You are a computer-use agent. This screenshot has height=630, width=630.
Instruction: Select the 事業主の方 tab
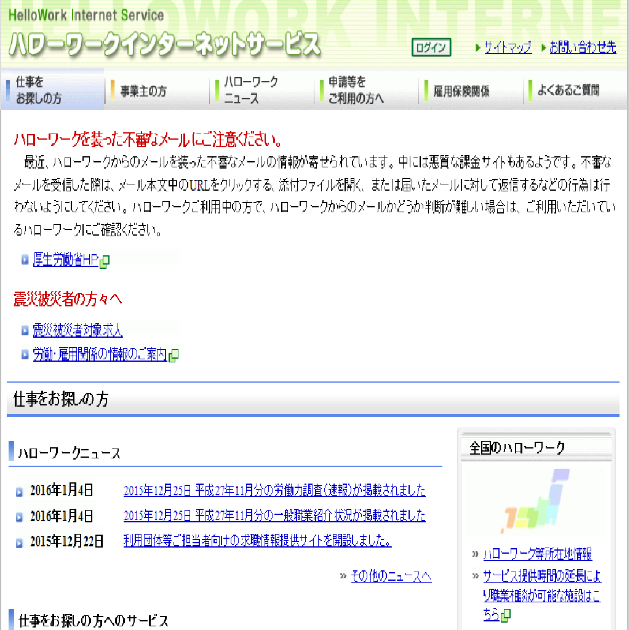[x=157, y=90]
